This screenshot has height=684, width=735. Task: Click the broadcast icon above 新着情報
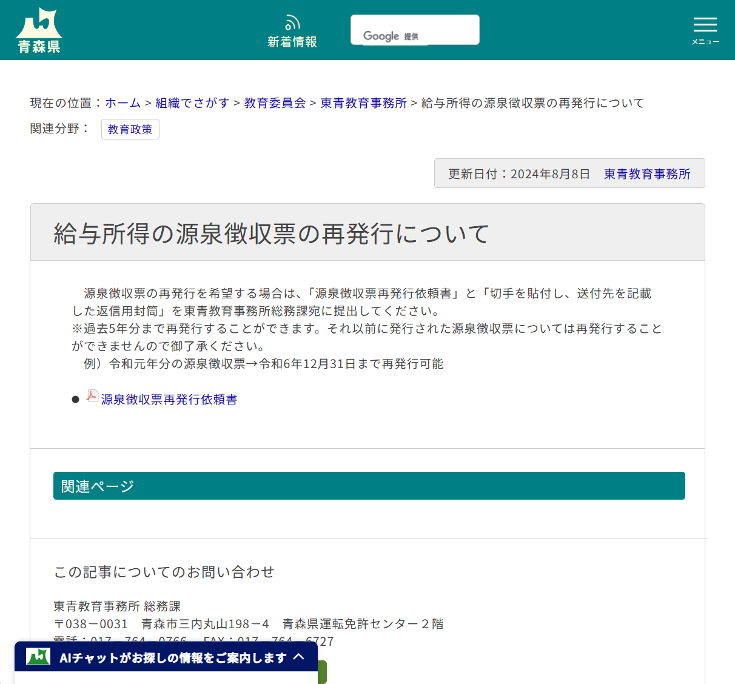coord(292,22)
